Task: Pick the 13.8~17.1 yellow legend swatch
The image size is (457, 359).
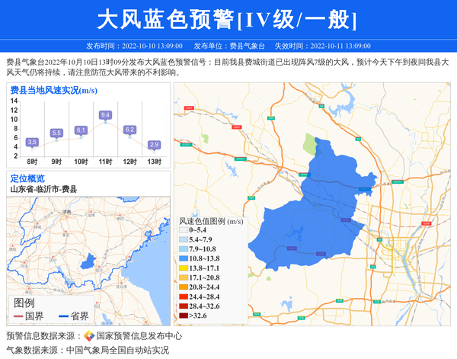Action: point(183,268)
